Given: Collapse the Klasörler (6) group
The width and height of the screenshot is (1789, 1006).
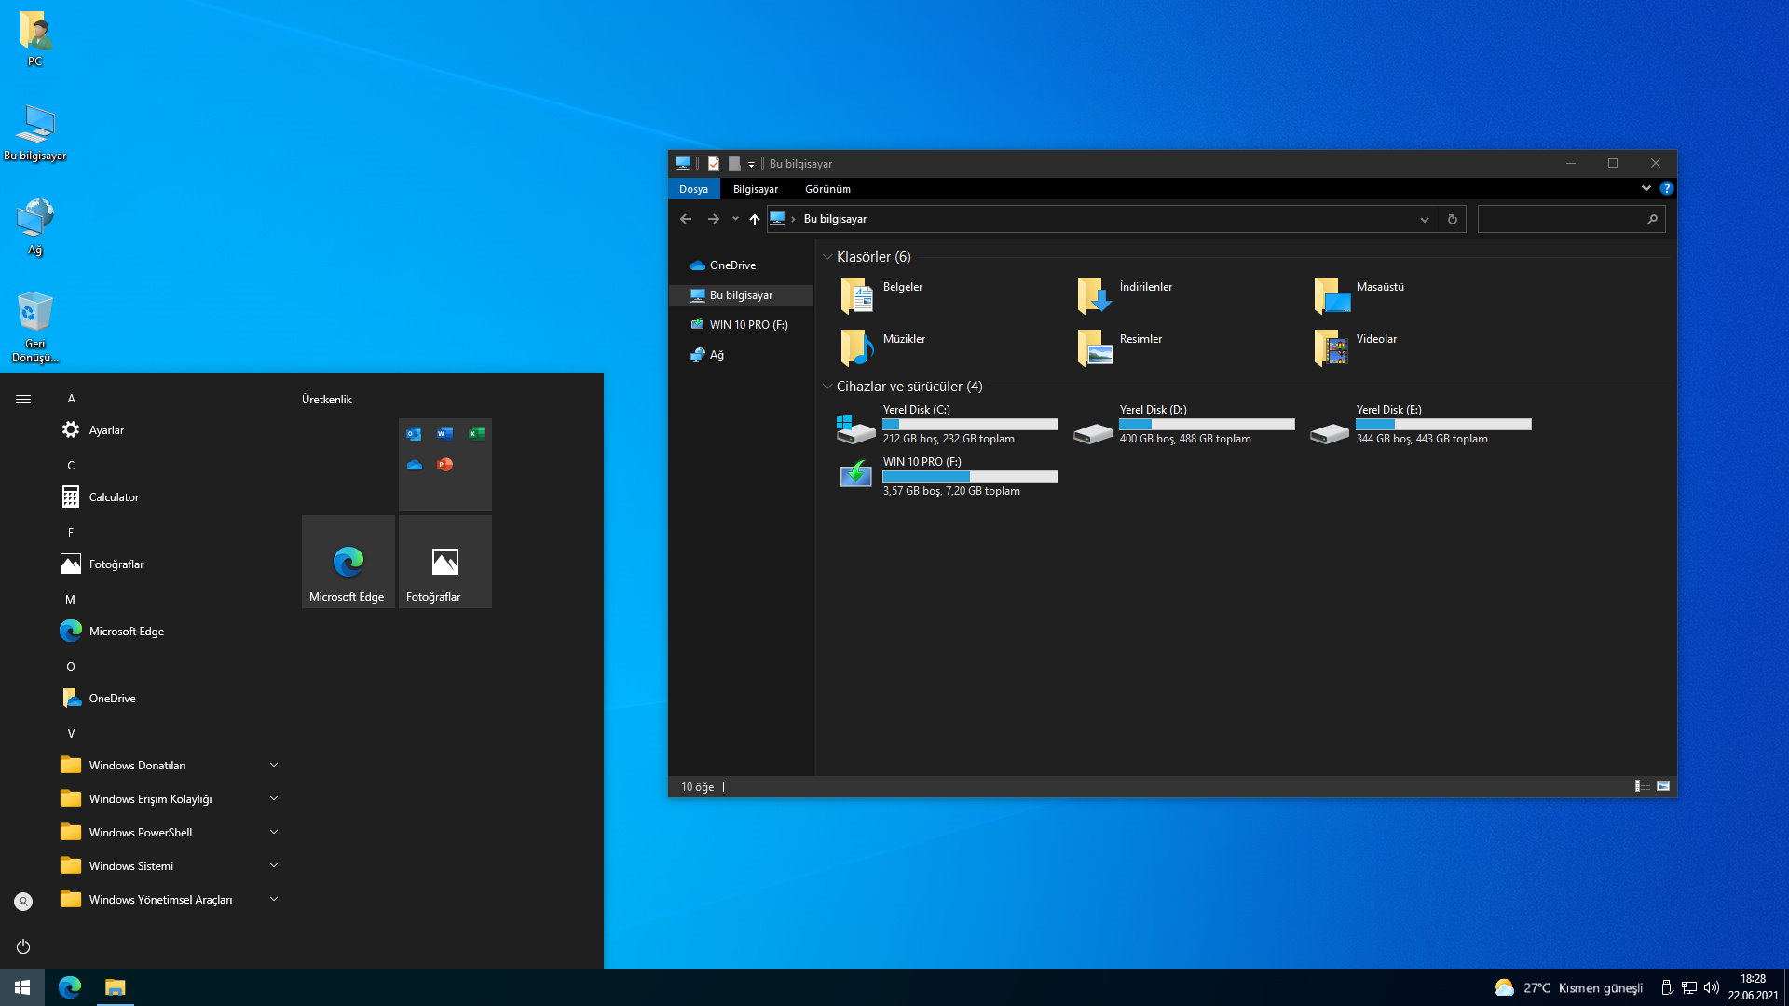Looking at the screenshot, I should pos(827,257).
